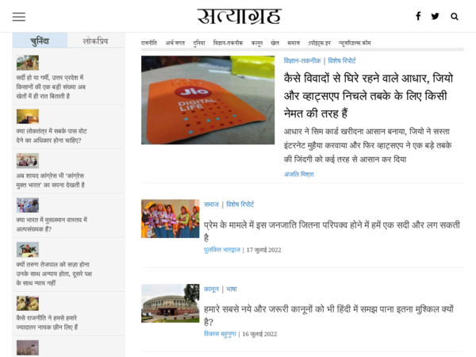This screenshot has height=357, width=476.
Task: Open author विकास बहुगुणा's page
Action: coord(220,334)
